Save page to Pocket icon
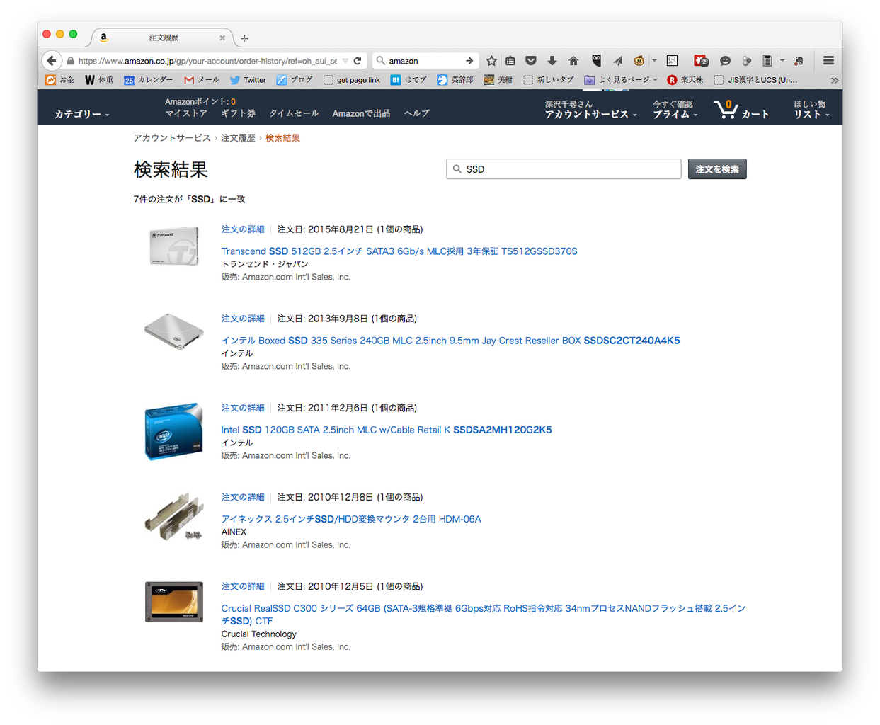 531,61
